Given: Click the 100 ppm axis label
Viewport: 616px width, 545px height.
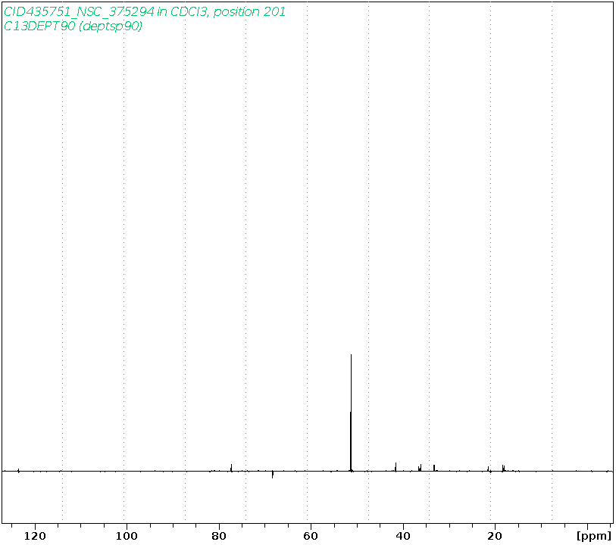Looking at the screenshot, I should point(127,536).
